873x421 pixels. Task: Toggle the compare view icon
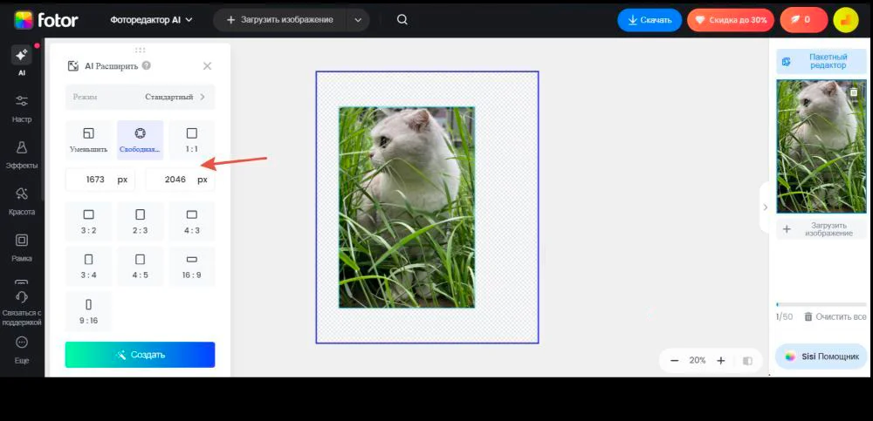coord(748,361)
